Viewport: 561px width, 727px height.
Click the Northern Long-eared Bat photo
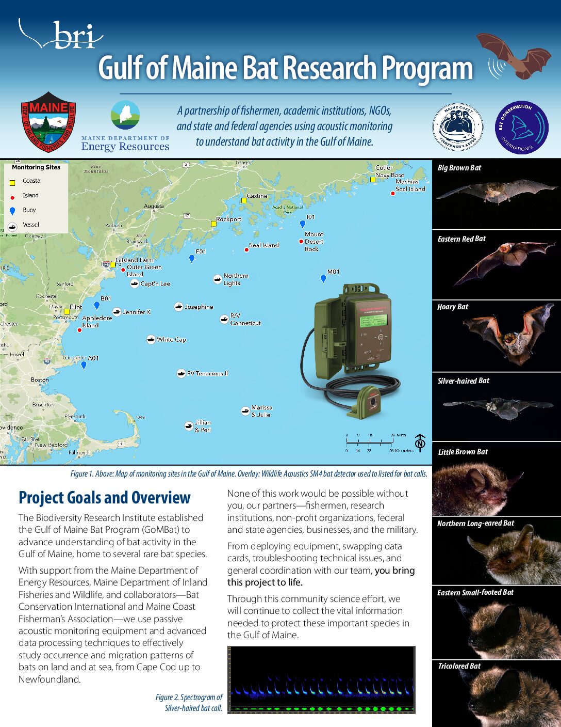[496, 551]
